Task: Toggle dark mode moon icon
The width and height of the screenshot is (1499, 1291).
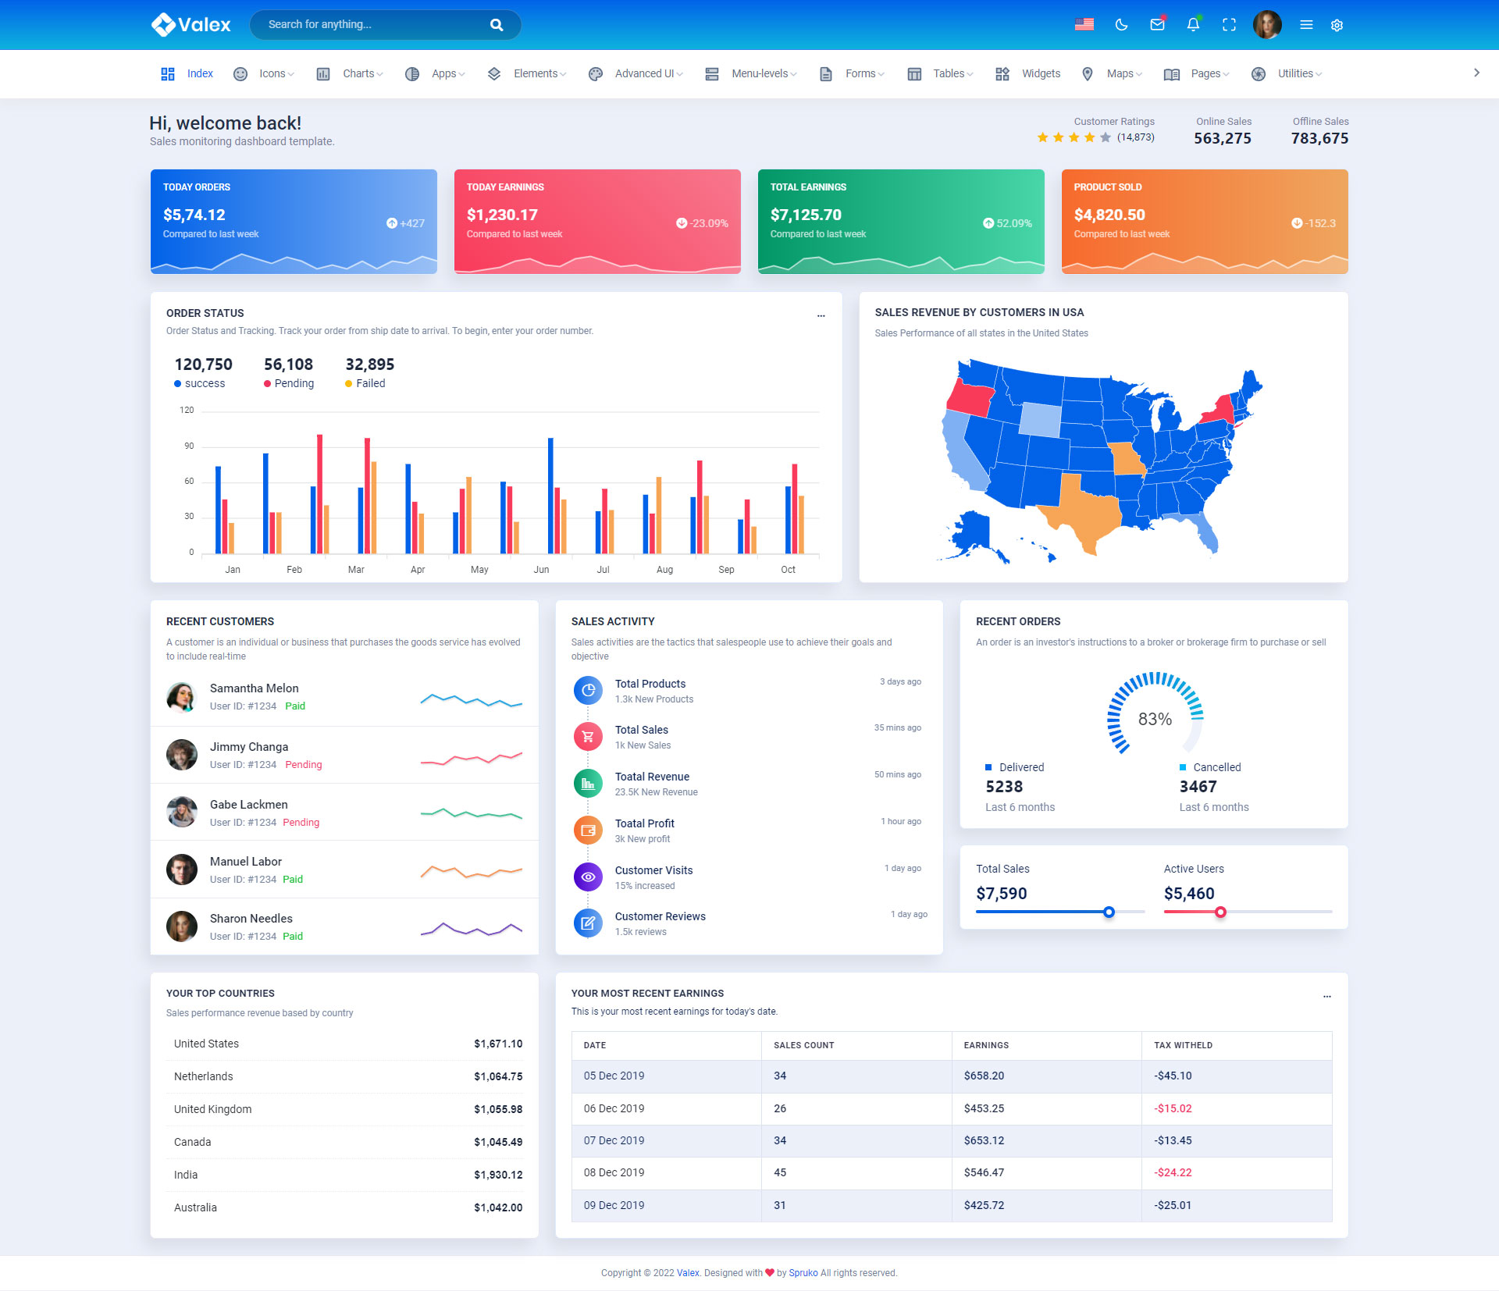Action: pos(1121,25)
